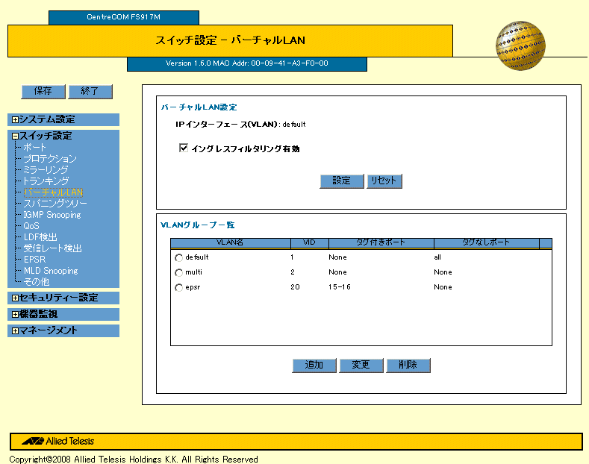Viewport: 589px width, 464px height.
Task: Click the 削除 button
Action: tap(408, 366)
